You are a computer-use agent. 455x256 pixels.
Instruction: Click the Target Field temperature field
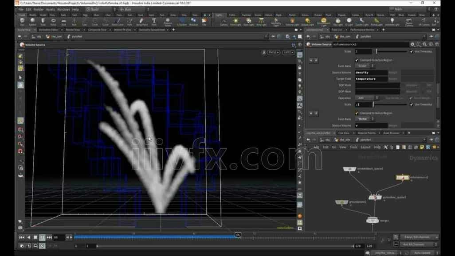pos(372,79)
